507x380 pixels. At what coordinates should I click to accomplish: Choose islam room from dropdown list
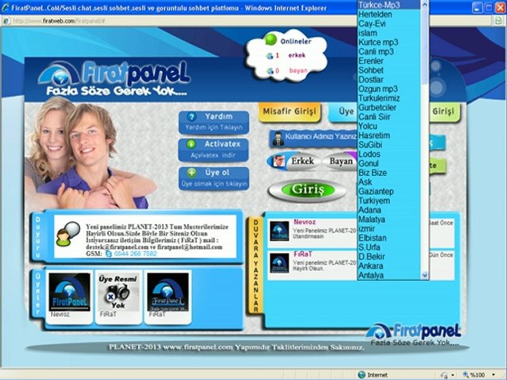tap(389, 33)
